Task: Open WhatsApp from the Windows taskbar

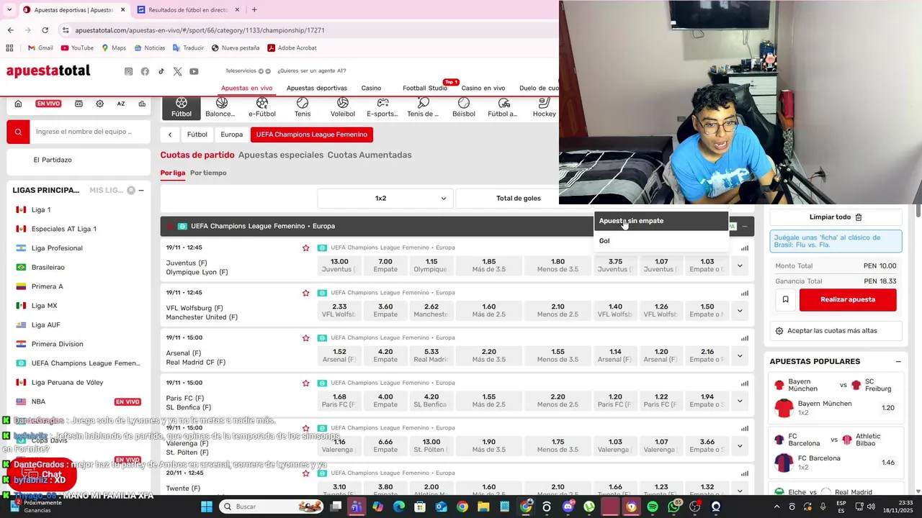Action: coord(674,506)
